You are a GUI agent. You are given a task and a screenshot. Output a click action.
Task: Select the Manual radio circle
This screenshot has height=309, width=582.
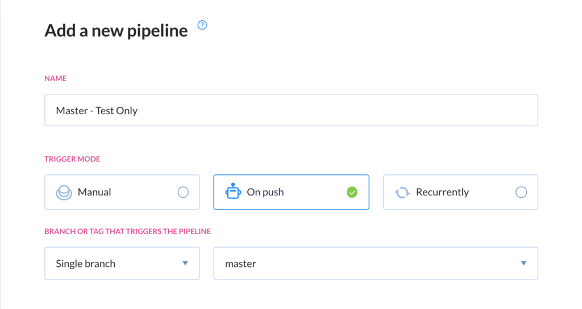click(183, 193)
